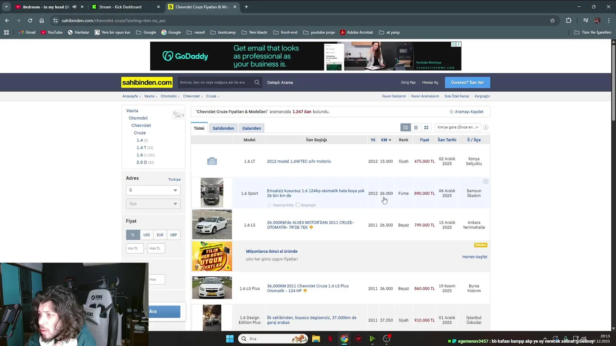Dismiss the 1.6 Sport listing with its X icon

[x=486, y=181]
